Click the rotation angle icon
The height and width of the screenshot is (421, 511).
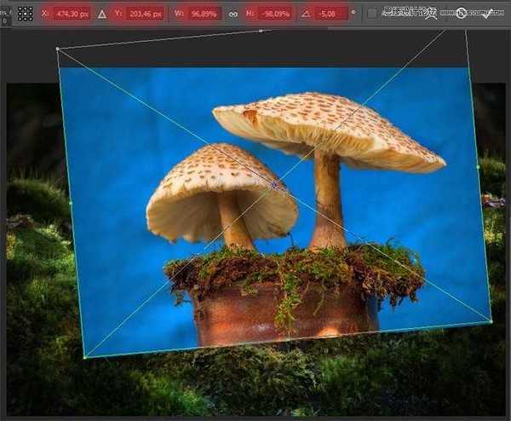pyautogui.click(x=304, y=14)
